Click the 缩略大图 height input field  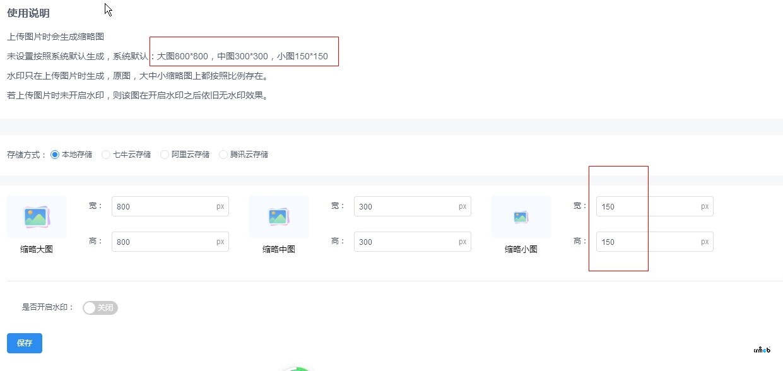point(170,242)
